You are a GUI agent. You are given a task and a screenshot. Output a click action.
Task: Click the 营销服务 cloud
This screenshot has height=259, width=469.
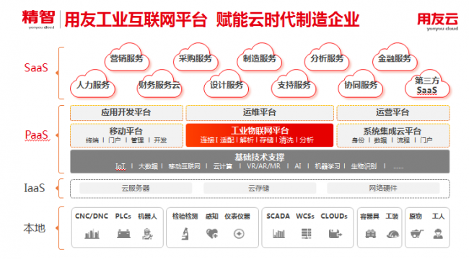pyautogui.click(x=127, y=58)
